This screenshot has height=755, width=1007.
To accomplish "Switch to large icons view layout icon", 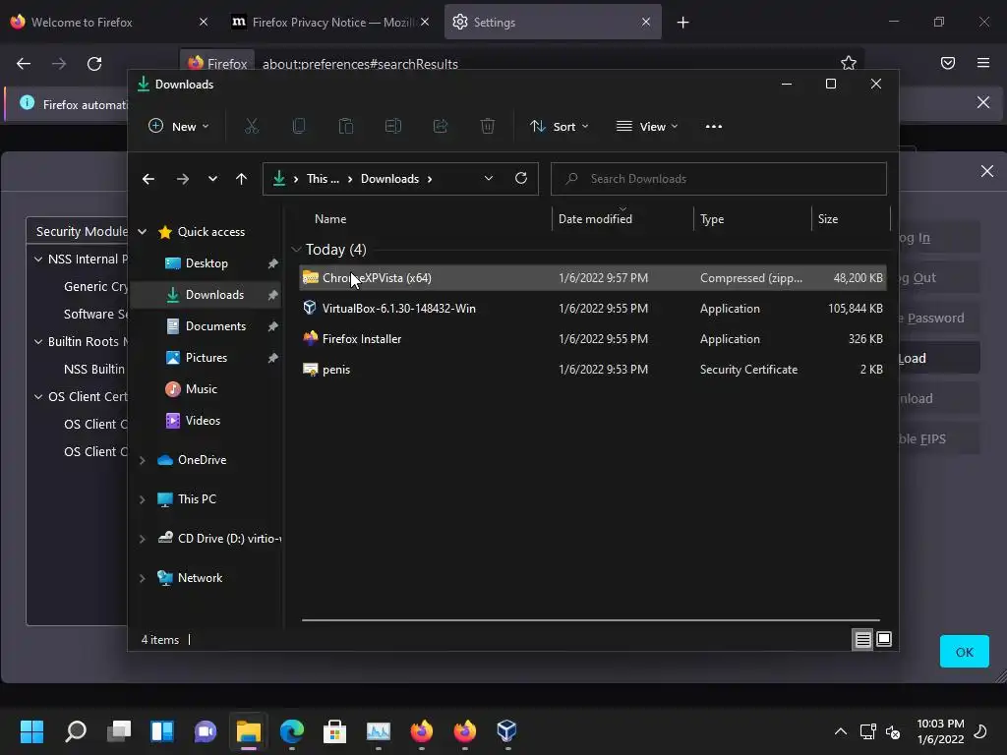I will pos(884,639).
